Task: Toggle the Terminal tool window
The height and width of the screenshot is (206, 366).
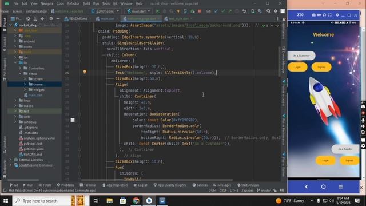Action: (x=87, y=185)
